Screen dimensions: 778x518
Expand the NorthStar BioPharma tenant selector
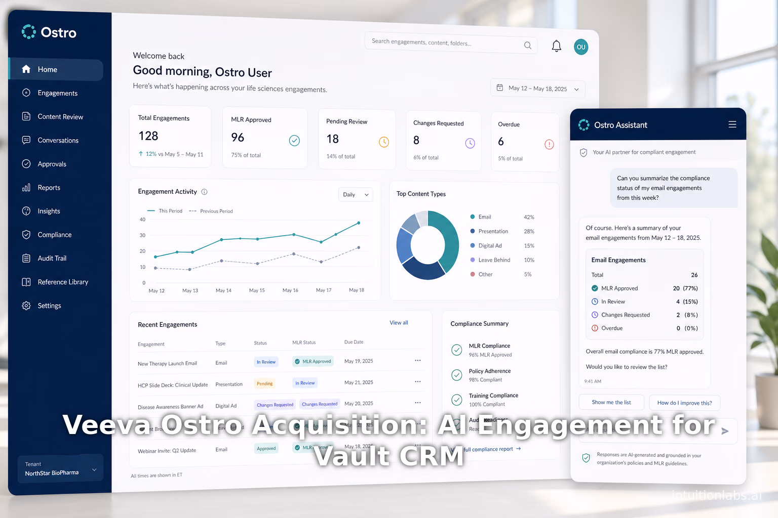click(60, 468)
